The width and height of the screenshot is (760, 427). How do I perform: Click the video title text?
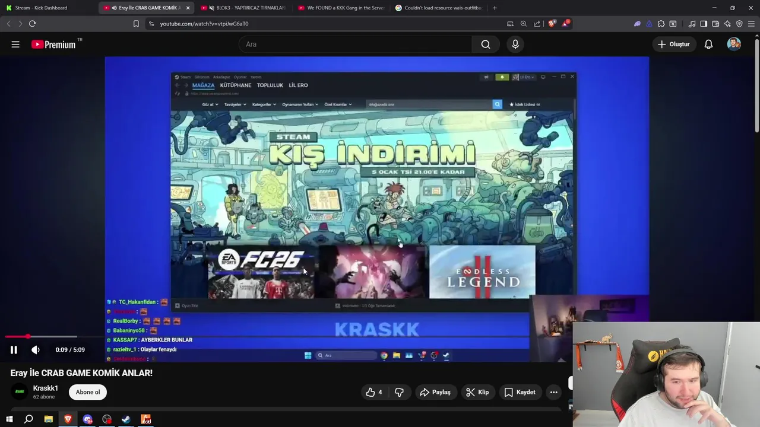(x=81, y=373)
